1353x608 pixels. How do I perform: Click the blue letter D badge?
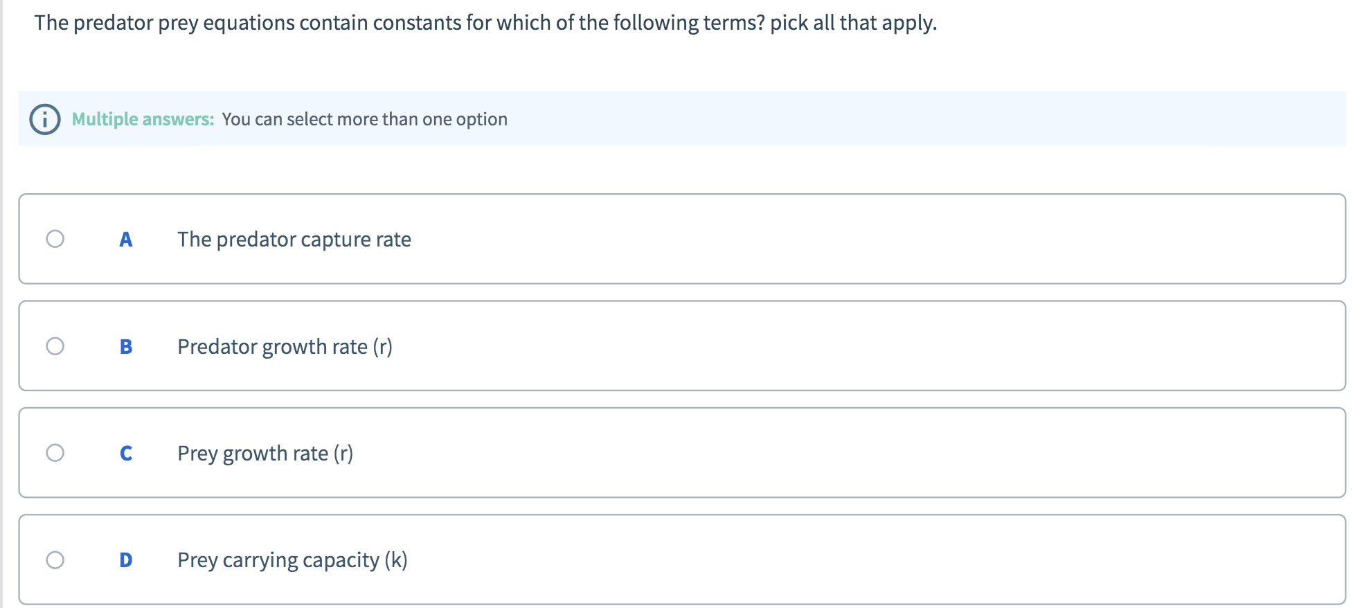(x=125, y=561)
